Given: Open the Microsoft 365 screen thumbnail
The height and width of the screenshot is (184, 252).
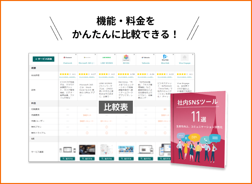Looking at the screenshot, I should click(87, 150).
